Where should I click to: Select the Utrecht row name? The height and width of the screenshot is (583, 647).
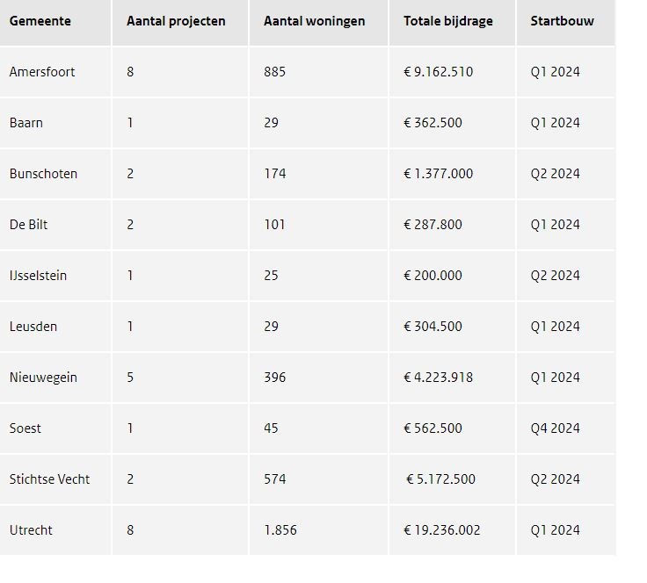coord(31,530)
